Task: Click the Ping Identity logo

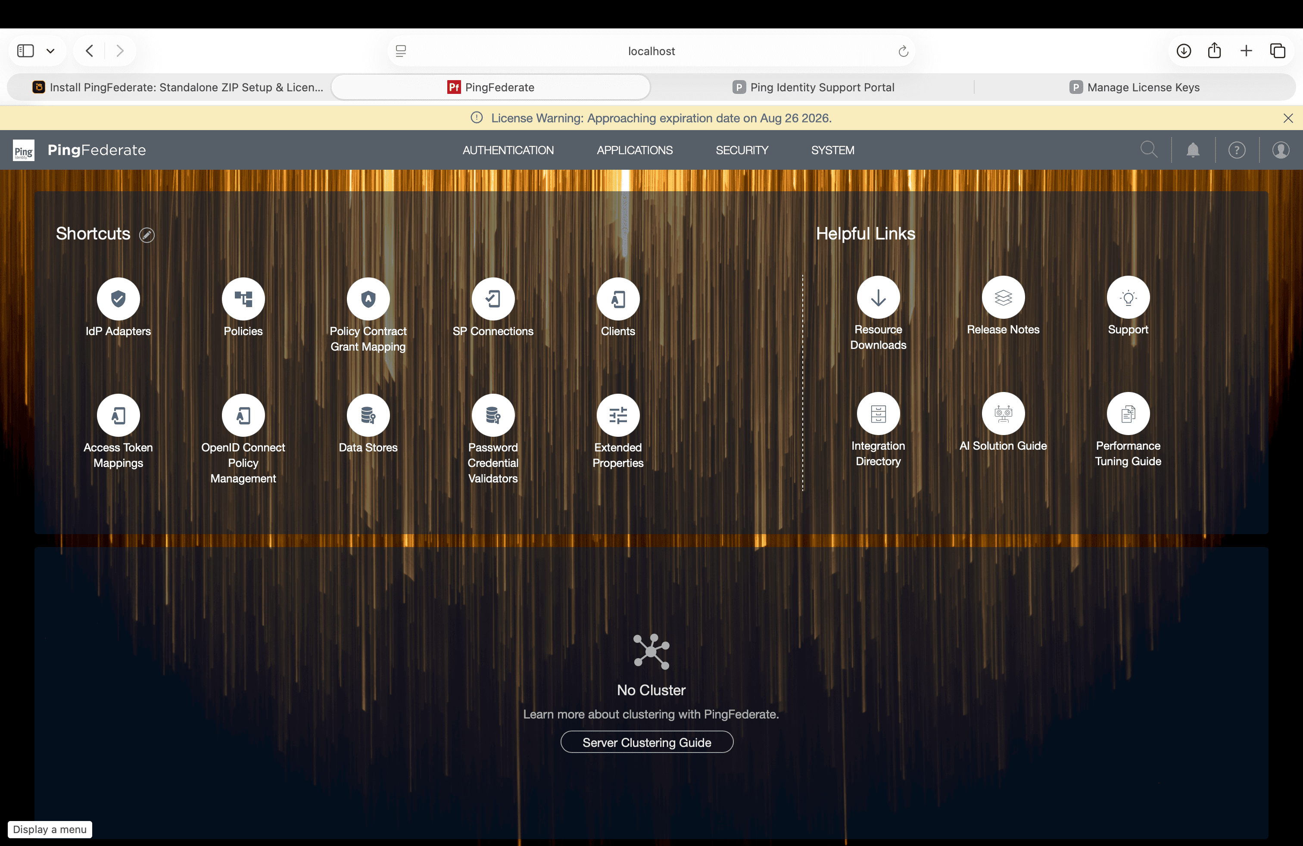Action: (x=24, y=150)
